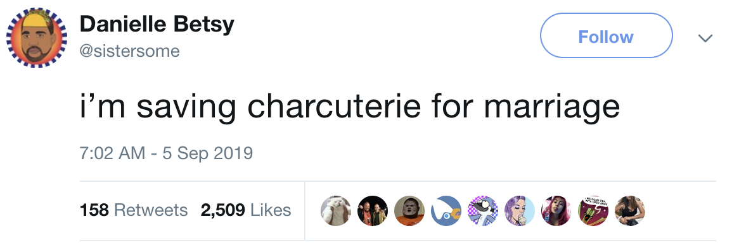
Task: Click the blue and white abstract avatar
Action: 446,211
